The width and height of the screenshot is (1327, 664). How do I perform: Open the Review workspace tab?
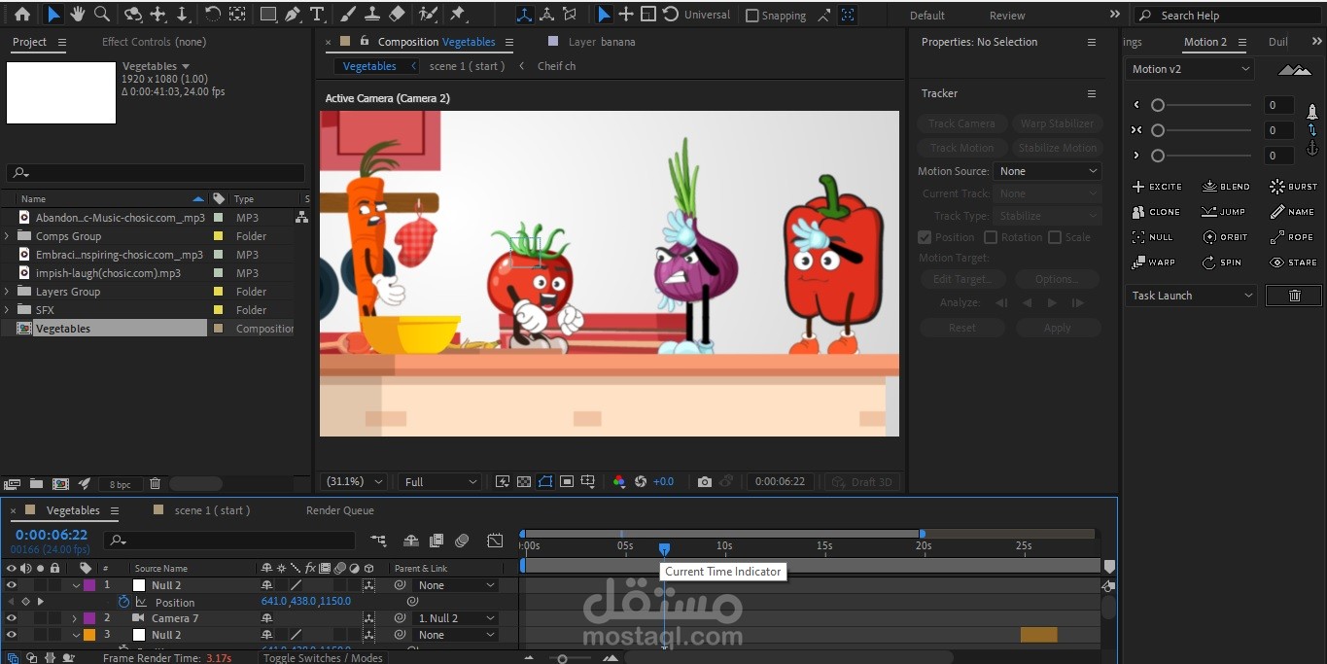(1006, 16)
